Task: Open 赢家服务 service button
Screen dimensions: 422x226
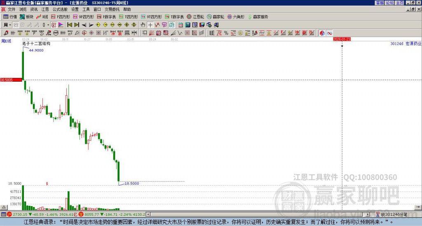Action: pyautogui.click(x=258, y=16)
